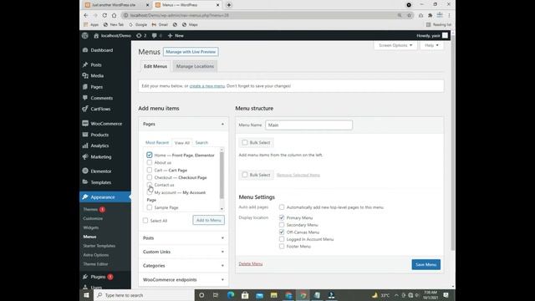Screen dimensions: 535x301
Task: Click the WordPress logo in admin bar
Action: [x=85, y=35]
